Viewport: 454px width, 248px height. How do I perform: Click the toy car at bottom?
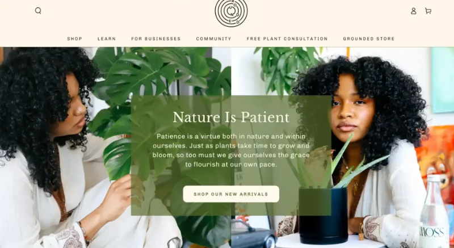point(253,235)
